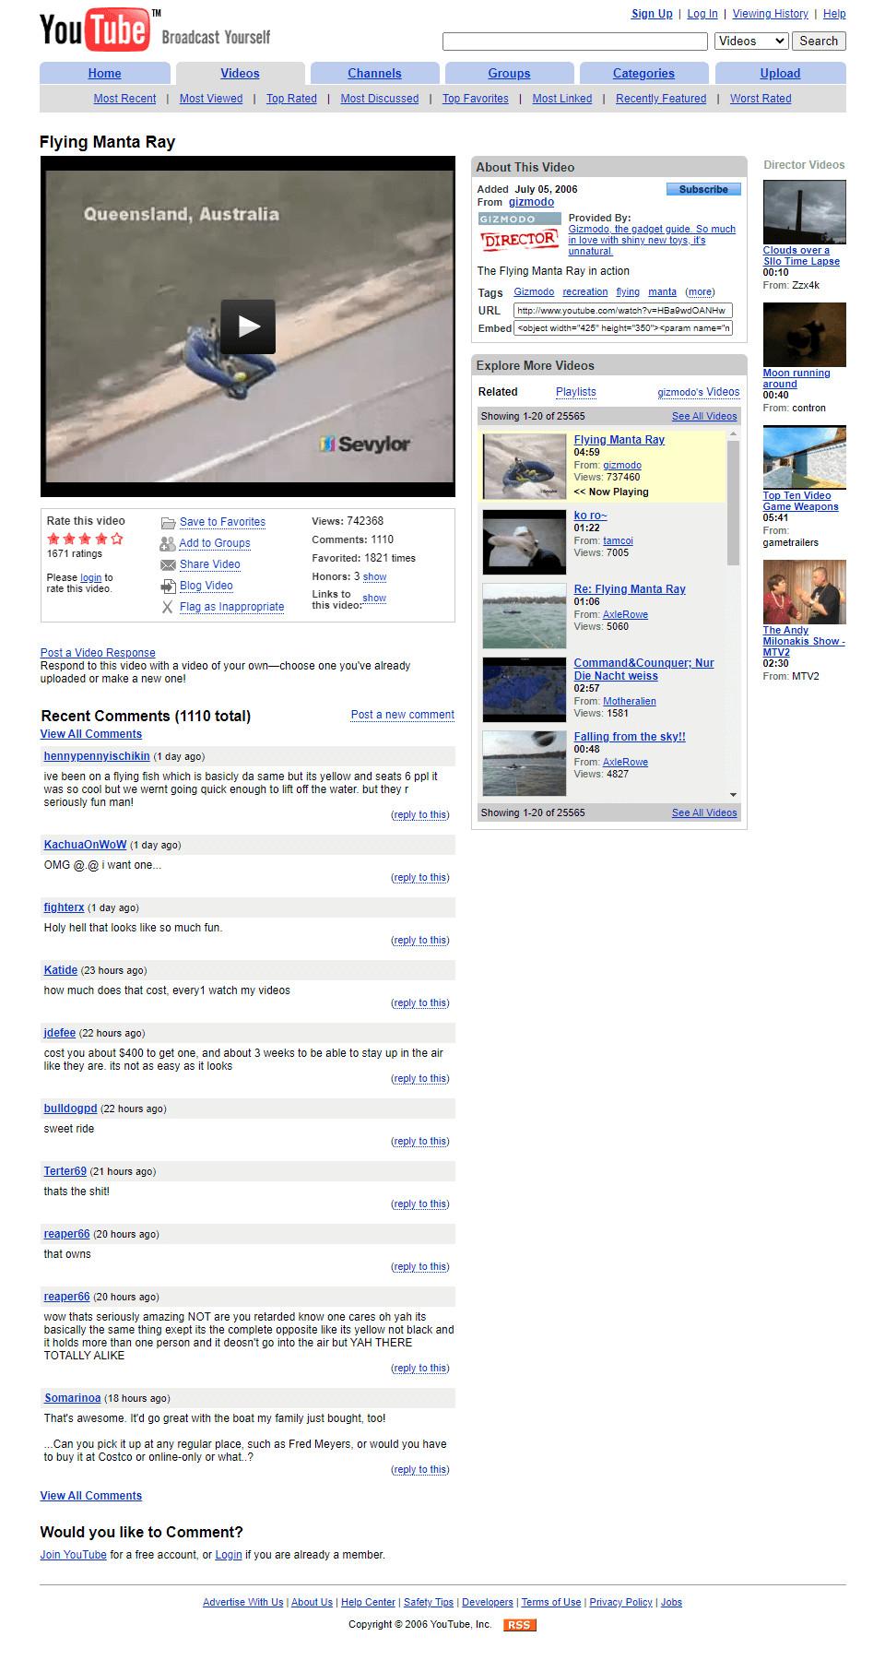
Task: Click the Gizmodo Director badge icon
Action: 520,232
